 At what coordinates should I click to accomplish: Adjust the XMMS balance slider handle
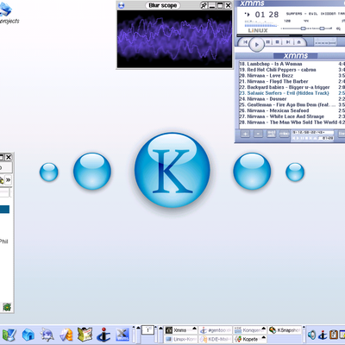pyautogui.click(x=322, y=28)
